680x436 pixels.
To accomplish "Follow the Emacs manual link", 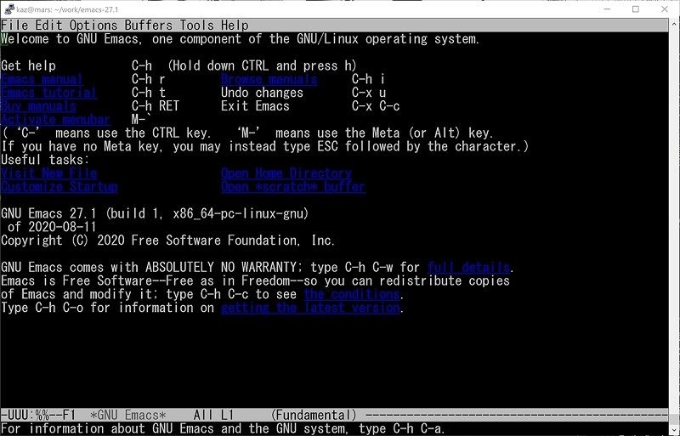I will (x=42, y=79).
